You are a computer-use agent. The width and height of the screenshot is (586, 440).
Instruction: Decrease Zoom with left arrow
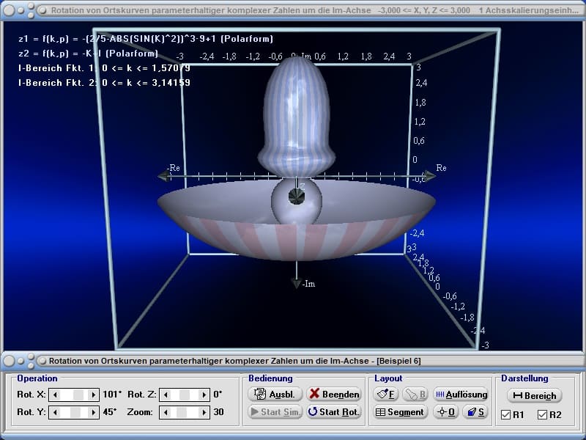pos(166,412)
